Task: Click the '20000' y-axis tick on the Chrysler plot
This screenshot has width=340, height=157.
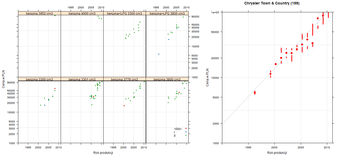Action: pos(216,58)
